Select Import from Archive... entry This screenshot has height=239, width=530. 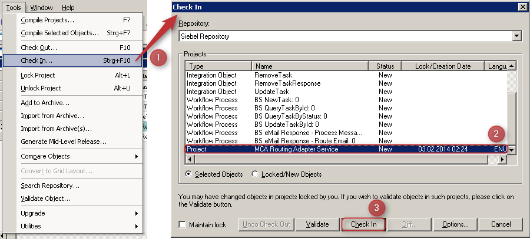coord(72,116)
